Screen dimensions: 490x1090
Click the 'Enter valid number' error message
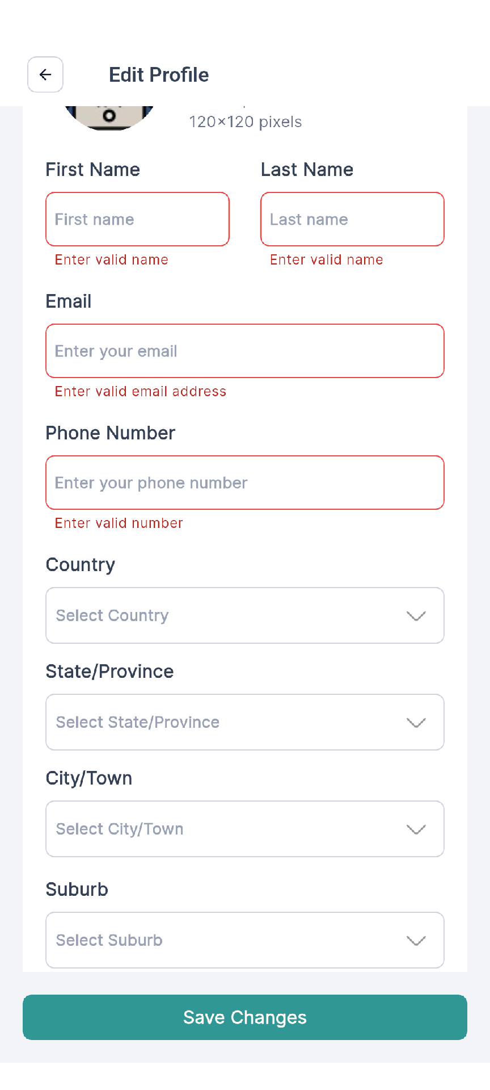[x=119, y=523]
